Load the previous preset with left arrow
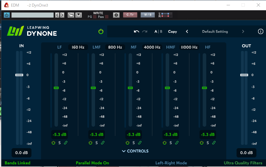 coord(57,15)
